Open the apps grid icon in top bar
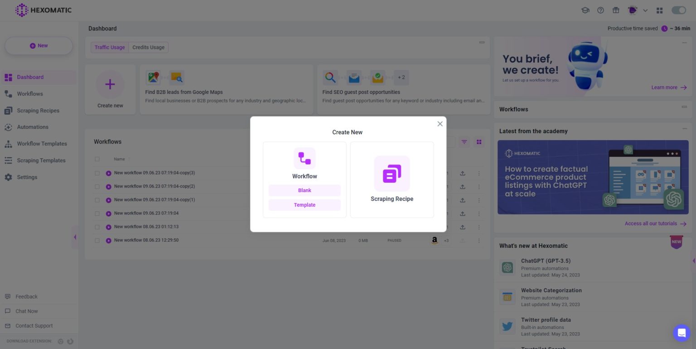The width and height of the screenshot is (696, 349). (659, 10)
